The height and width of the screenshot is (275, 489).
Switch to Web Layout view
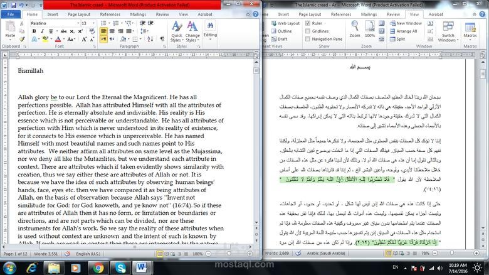[x=285, y=23]
